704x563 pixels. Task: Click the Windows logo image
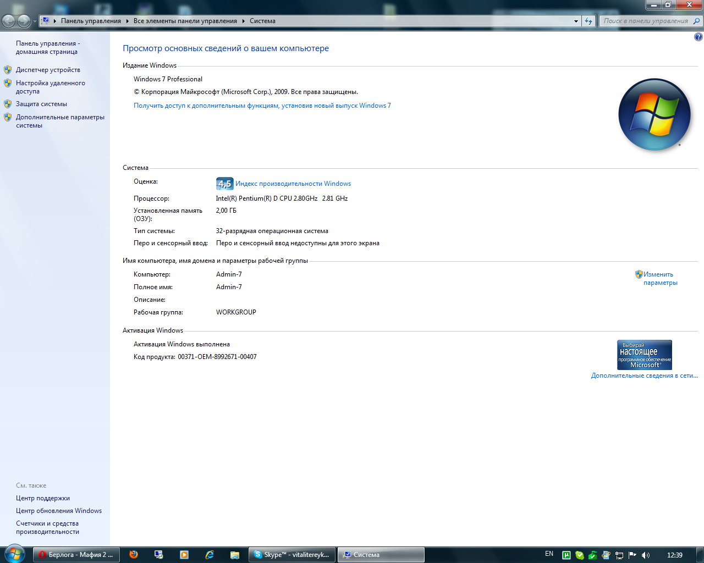tap(654, 114)
